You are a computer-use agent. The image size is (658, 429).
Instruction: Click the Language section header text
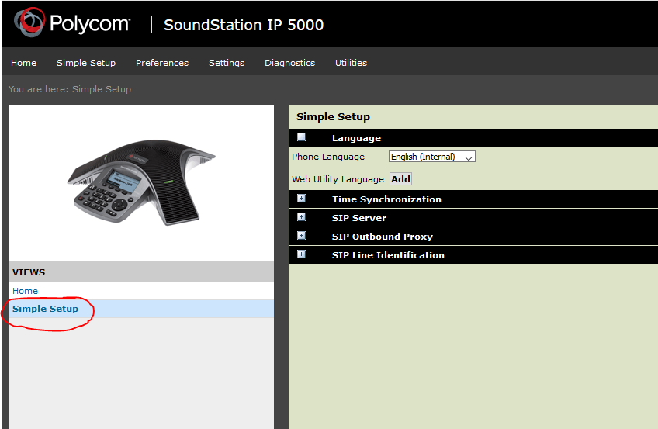coord(356,138)
